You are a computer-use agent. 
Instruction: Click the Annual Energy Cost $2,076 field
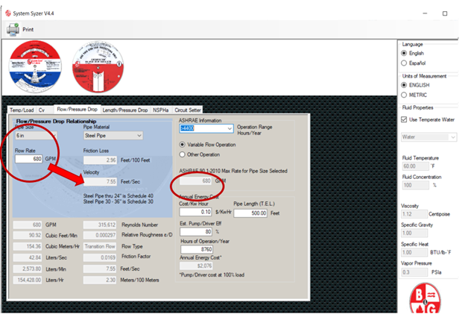point(196,266)
